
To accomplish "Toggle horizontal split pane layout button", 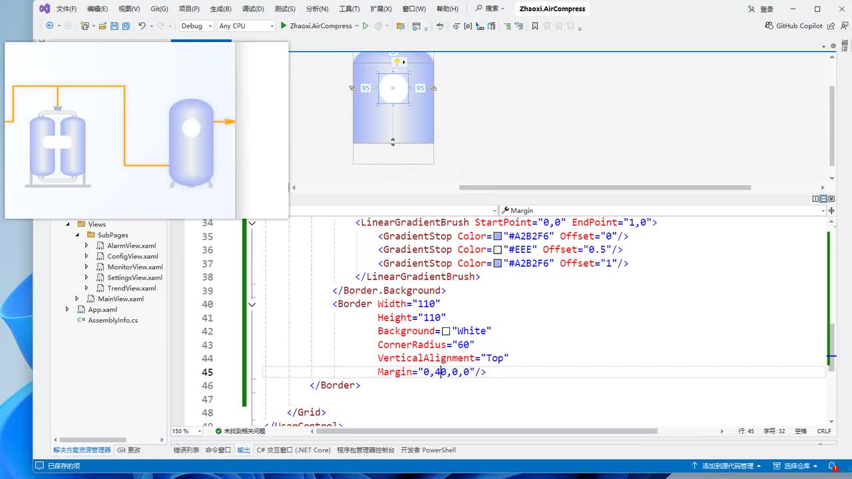I will coord(823,199).
